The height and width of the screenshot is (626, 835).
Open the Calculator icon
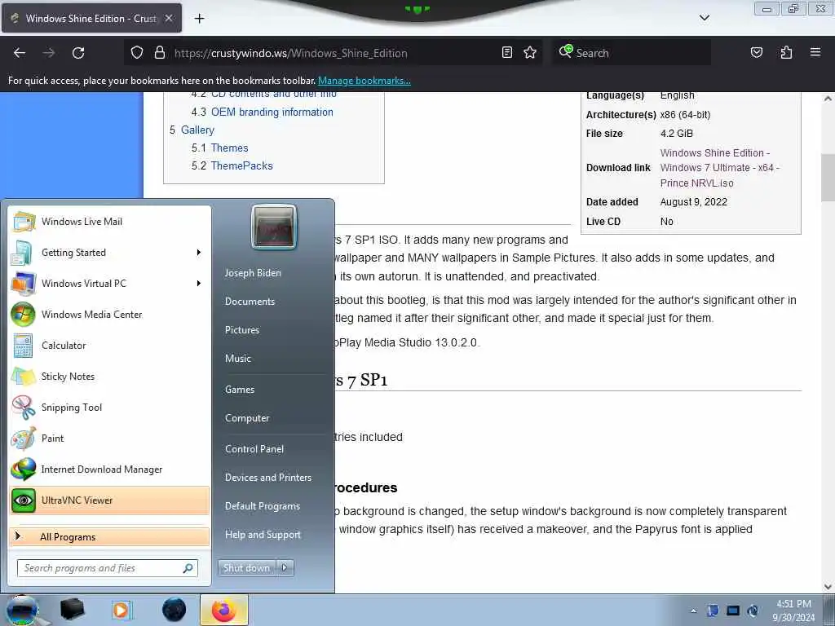point(23,346)
